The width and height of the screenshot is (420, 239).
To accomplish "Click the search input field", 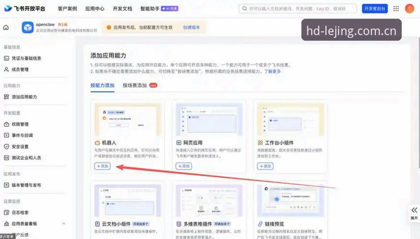I will (297, 8).
